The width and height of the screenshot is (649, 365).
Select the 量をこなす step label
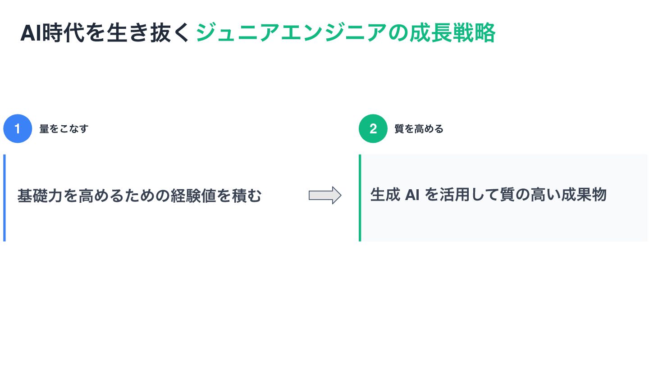[64, 129]
